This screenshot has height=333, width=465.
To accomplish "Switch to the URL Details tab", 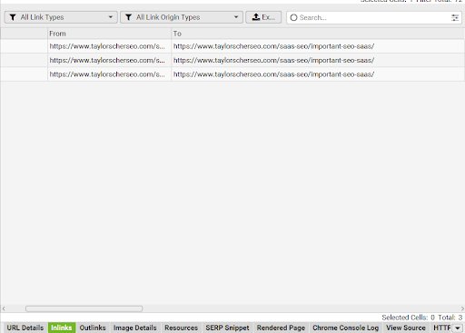I will 25,328.
